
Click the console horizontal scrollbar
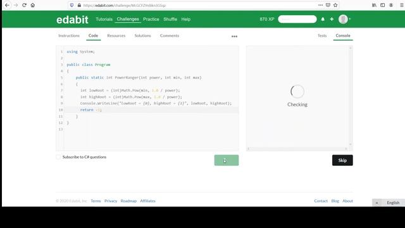(297, 149)
